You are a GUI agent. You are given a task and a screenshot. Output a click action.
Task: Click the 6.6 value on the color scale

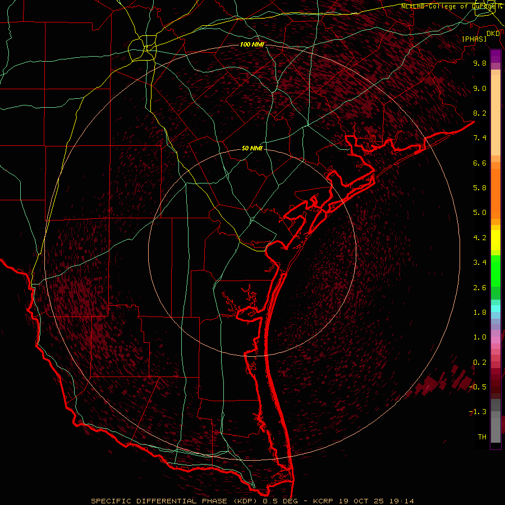480,163
